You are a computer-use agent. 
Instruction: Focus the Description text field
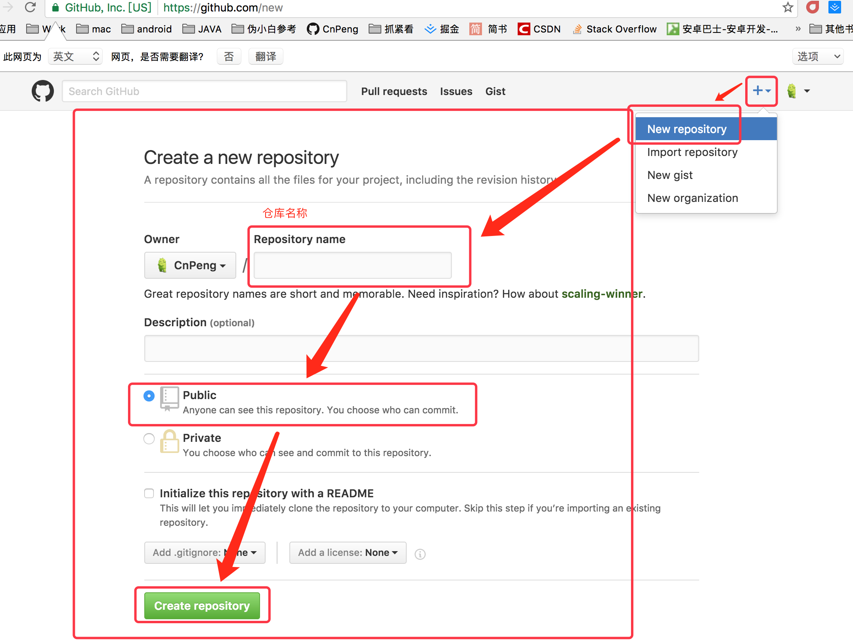pyautogui.click(x=422, y=348)
